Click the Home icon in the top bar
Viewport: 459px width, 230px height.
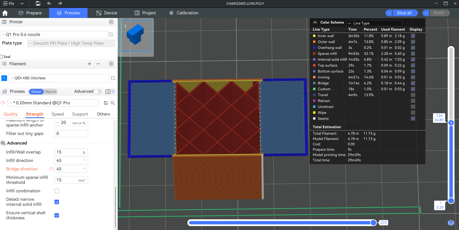pyautogui.click(x=5, y=13)
